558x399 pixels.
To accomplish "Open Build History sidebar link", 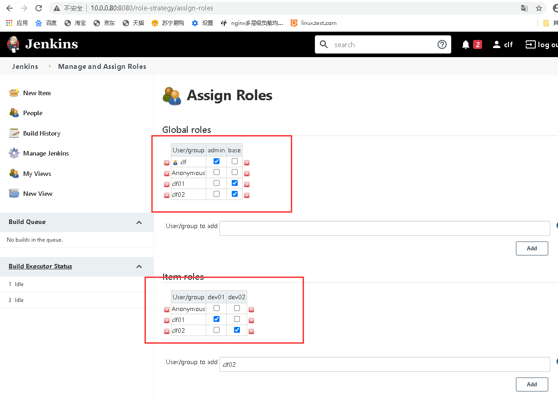I will coord(42,133).
